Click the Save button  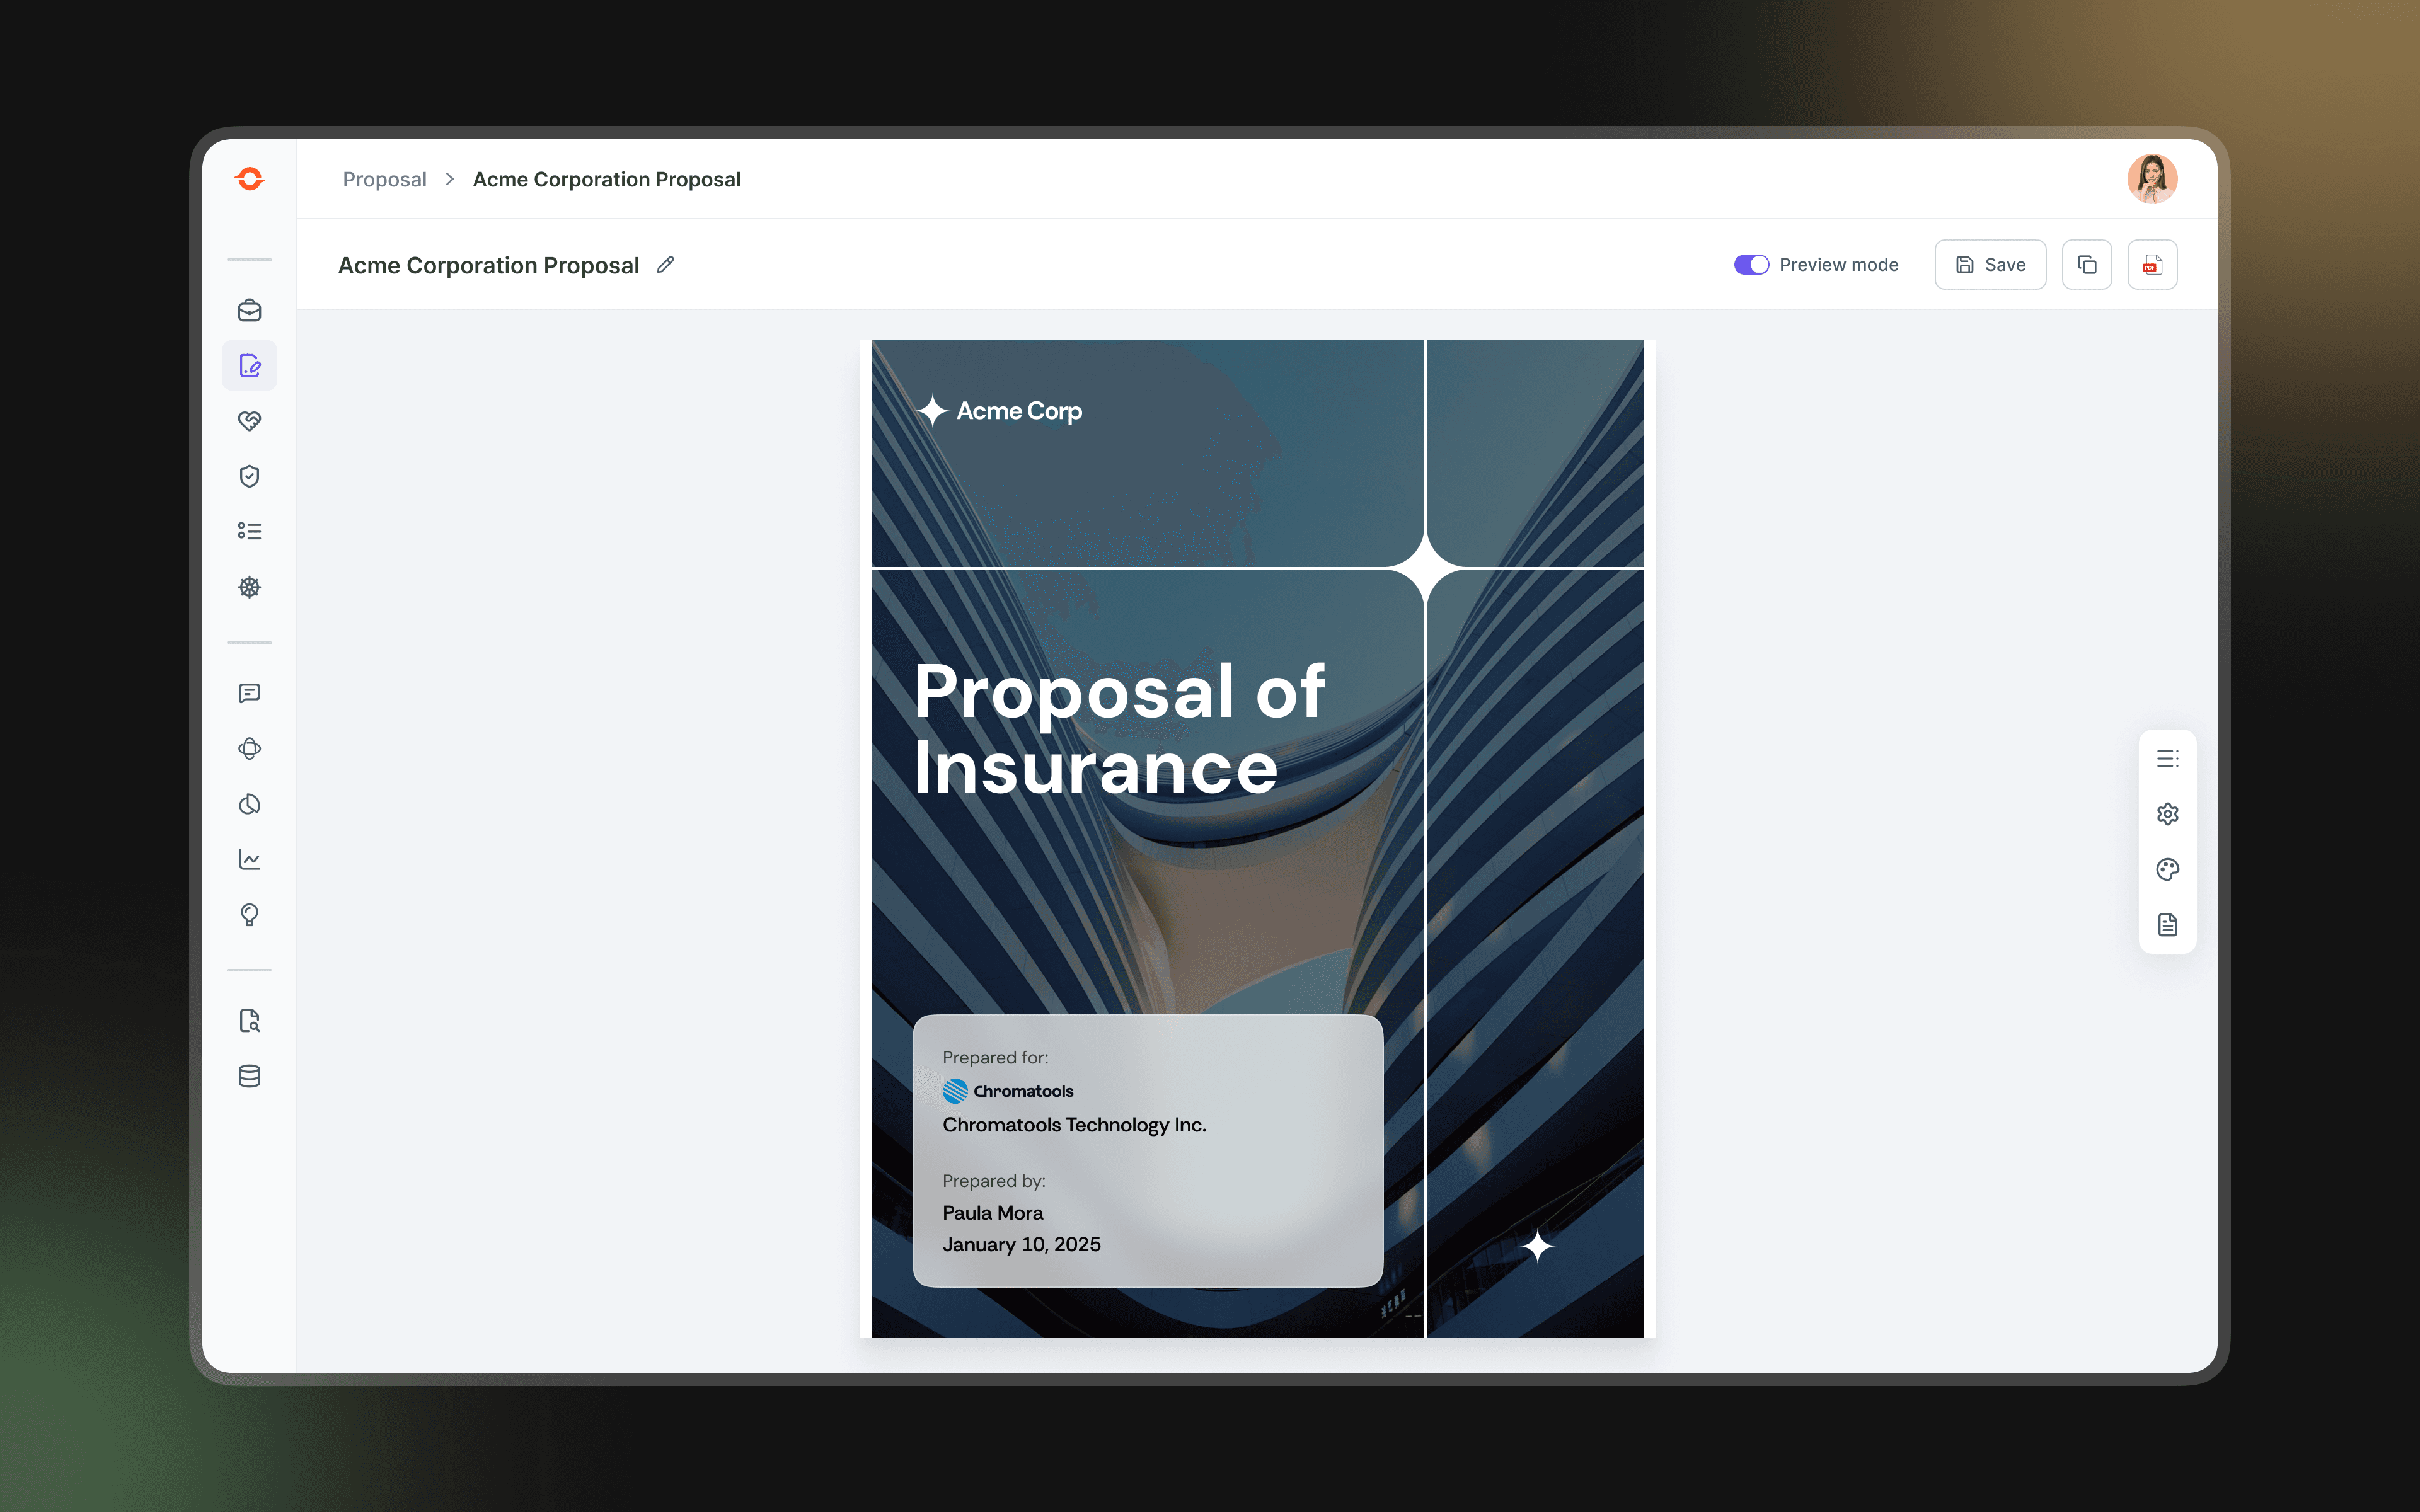click(1989, 265)
